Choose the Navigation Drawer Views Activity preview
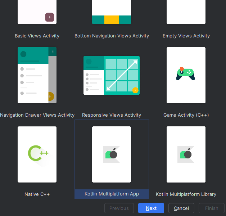Screen dimensions: 226x216 pos(37,75)
